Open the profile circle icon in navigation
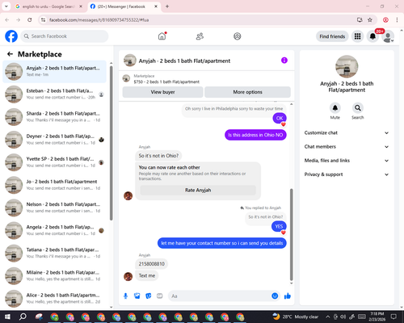404x323 pixels. coord(237,36)
